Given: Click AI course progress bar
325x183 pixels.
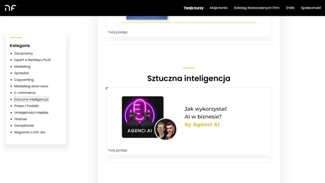Looking at the screenshot, I should coord(189,157).
